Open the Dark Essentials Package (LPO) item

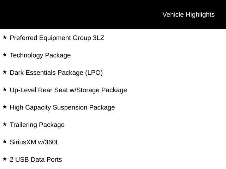pos(56,73)
